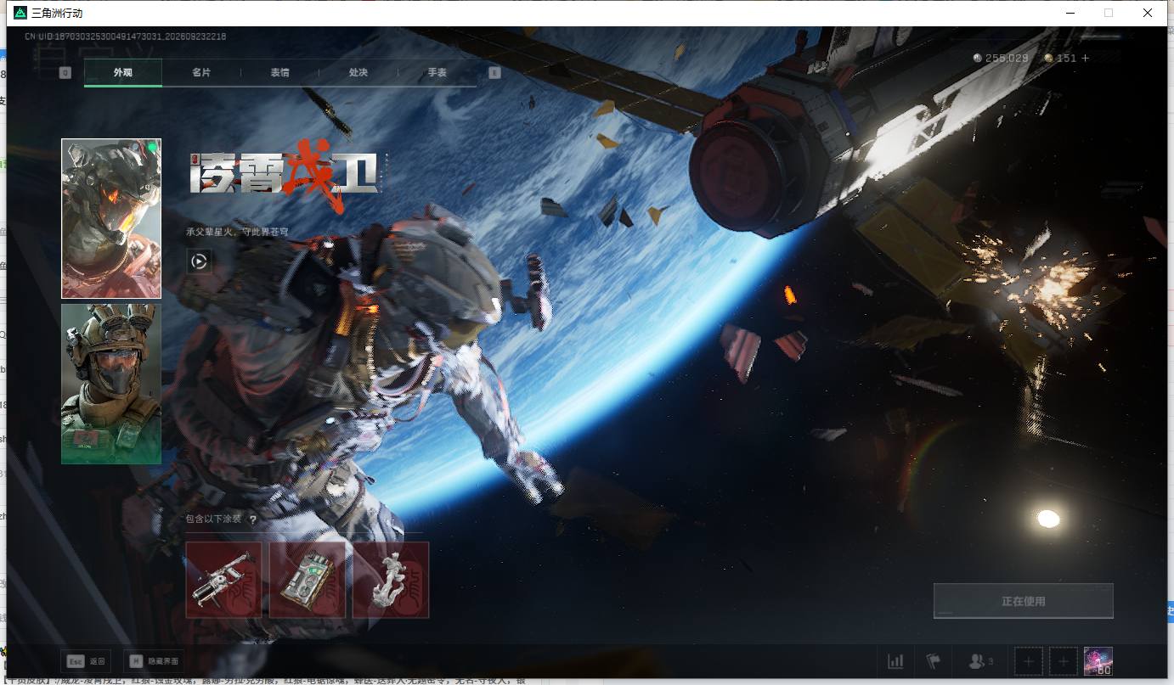Open the 手表 tab
The image size is (1174, 685).
click(437, 73)
